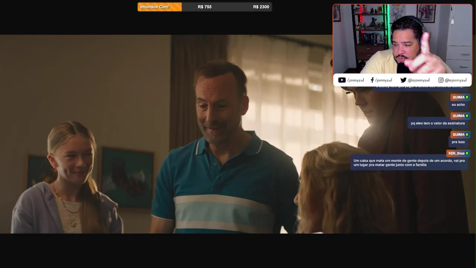The height and width of the screenshot is (268, 476).
Task: Click Kick badge above 'pra isso' message
Action: pyautogui.click(x=467, y=134)
